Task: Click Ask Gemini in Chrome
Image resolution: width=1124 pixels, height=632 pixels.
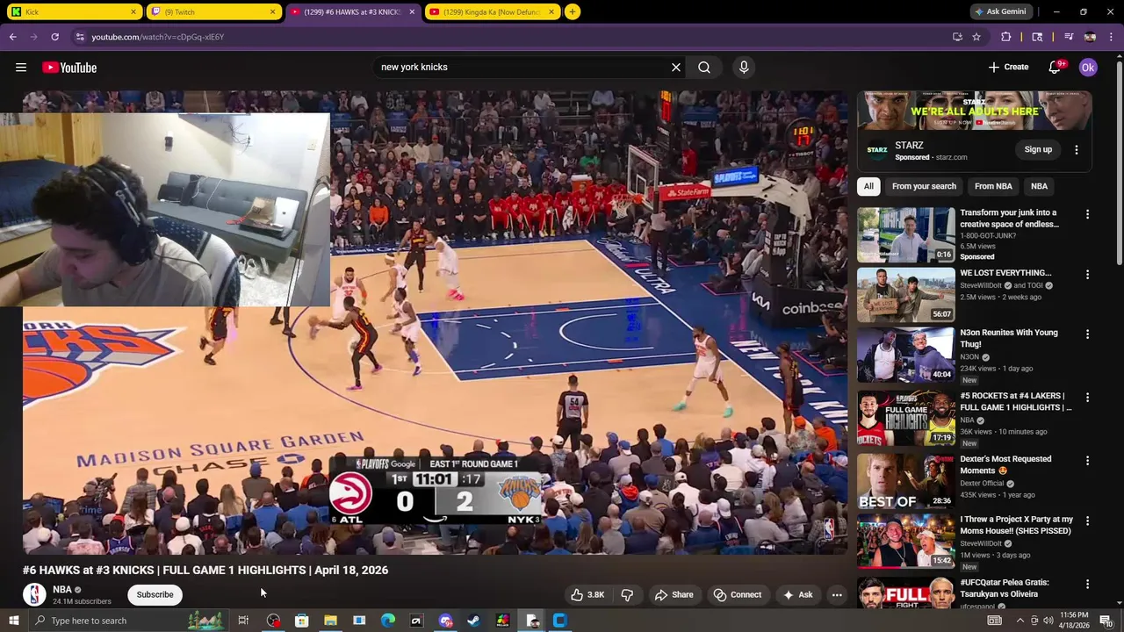Action: click(x=999, y=12)
